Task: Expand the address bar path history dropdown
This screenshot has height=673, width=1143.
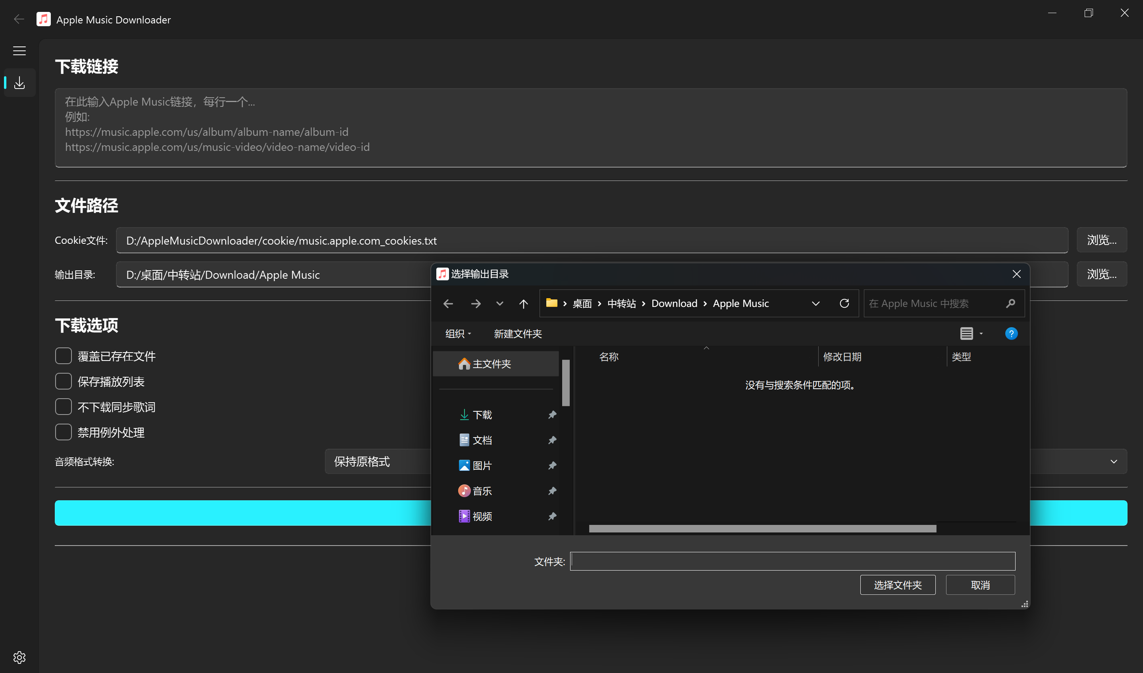Action: pyautogui.click(x=815, y=303)
